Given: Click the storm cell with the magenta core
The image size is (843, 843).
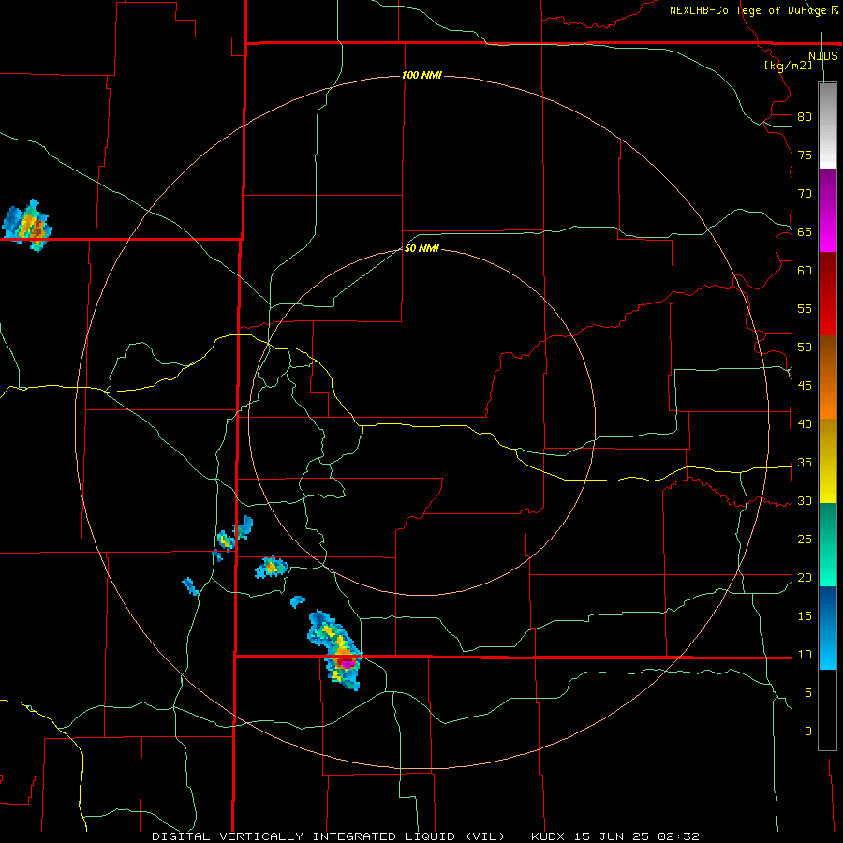Looking at the screenshot, I should 335,651.
